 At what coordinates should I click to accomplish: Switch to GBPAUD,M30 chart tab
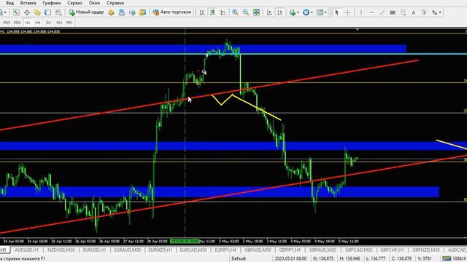click(323, 250)
